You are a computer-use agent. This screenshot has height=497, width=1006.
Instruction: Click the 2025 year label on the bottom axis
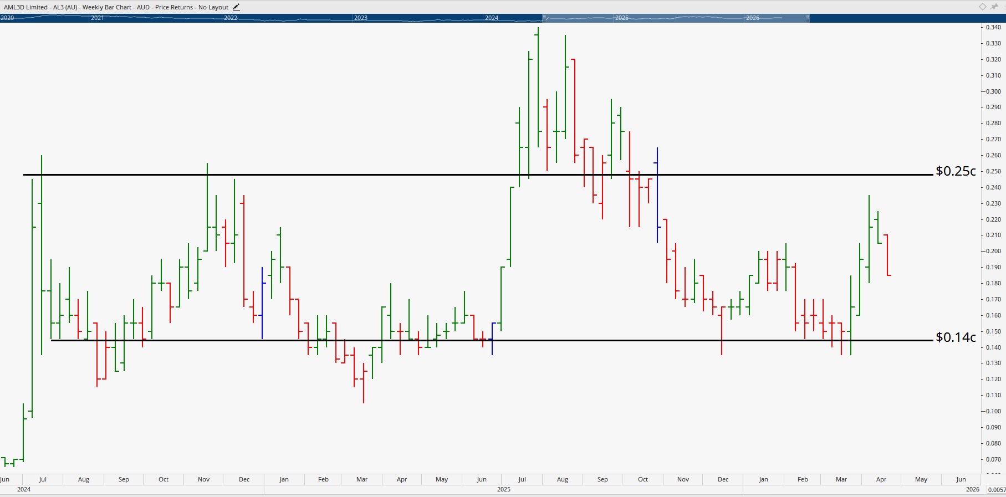(x=504, y=489)
